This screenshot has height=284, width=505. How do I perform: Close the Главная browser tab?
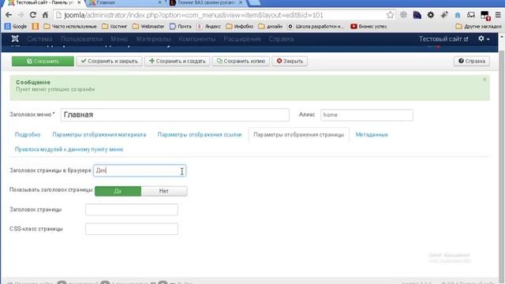[159, 2]
